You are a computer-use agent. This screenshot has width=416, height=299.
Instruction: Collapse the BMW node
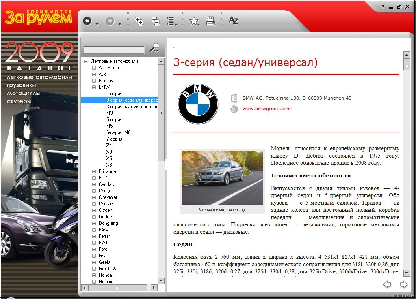pos(94,88)
